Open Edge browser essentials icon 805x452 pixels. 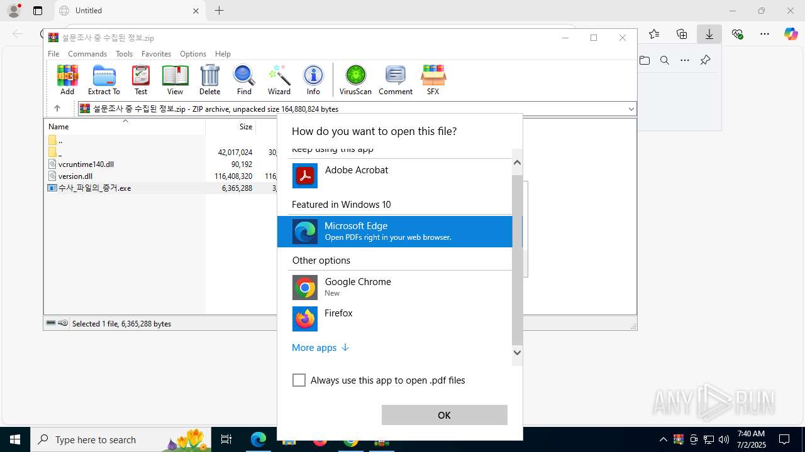point(737,34)
